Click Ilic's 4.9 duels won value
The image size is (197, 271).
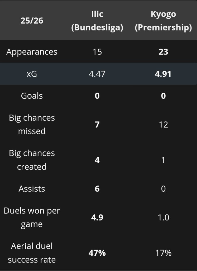click(97, 218)
